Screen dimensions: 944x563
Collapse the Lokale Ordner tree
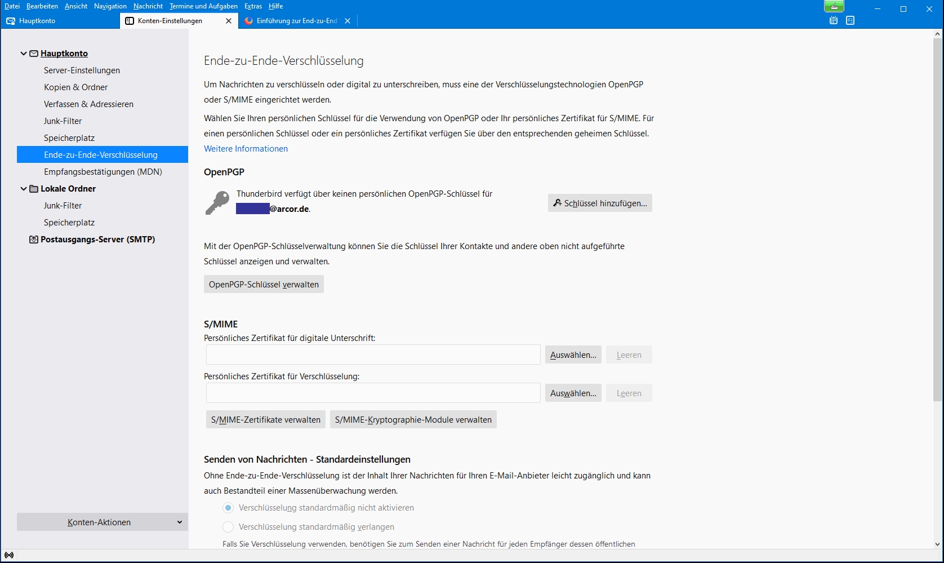click(24, 189)
